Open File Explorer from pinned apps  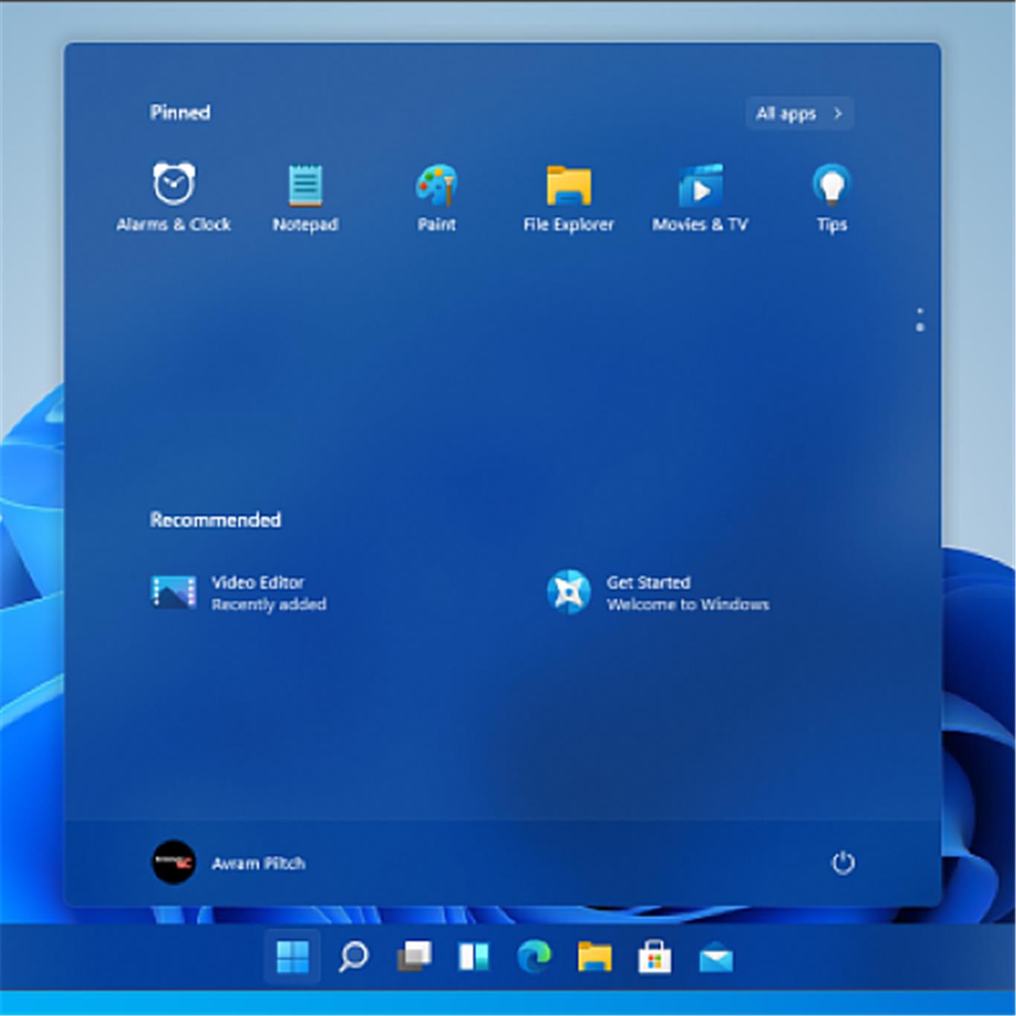(568, 196)
